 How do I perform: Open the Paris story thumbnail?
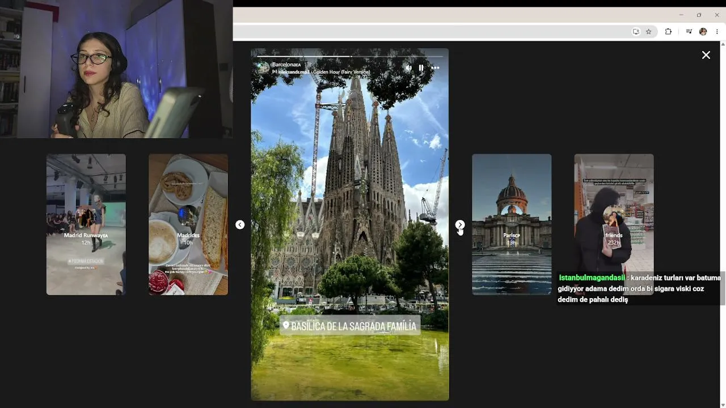point(512,224)
